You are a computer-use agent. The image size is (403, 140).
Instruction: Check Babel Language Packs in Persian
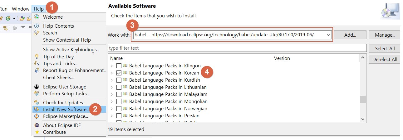119,116
